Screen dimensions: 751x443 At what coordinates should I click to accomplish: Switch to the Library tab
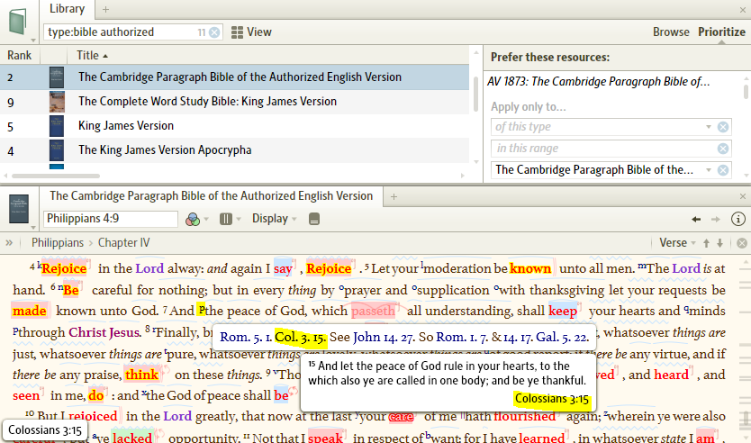pos(67,9)
